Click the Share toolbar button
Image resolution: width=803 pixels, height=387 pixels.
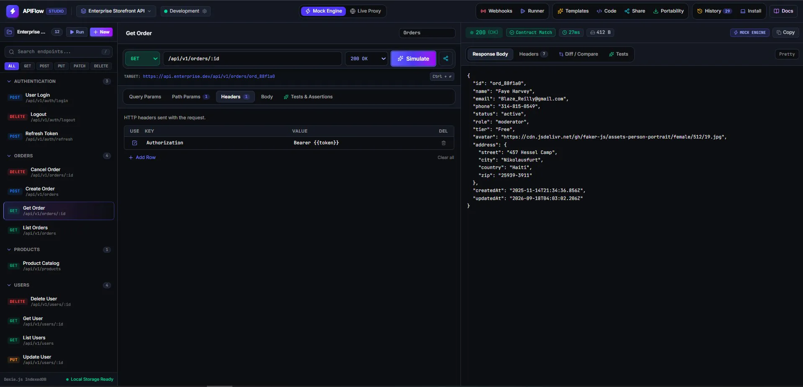tap(635, 11)
